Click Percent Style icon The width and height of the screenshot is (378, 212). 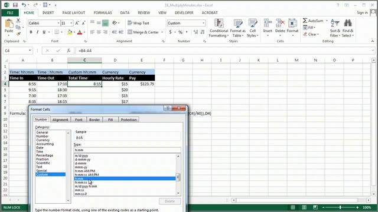tap(180, 32)
